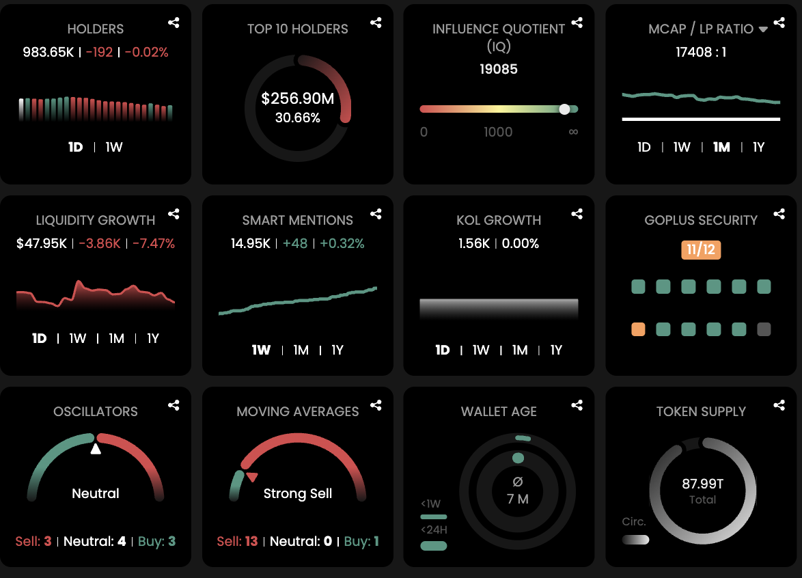The image size is (802, 578).
Task: Share the KOL Growth card
Action: pos(577,215)
